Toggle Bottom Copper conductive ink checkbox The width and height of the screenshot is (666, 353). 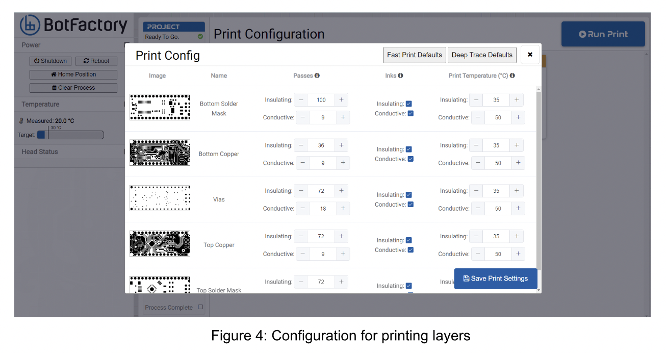[411, 159]
